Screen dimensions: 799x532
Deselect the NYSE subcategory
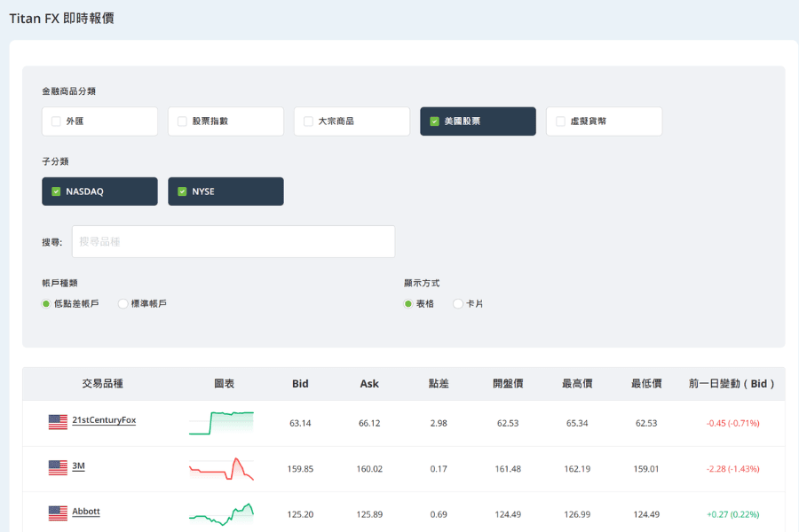click(x=183, y=192)
